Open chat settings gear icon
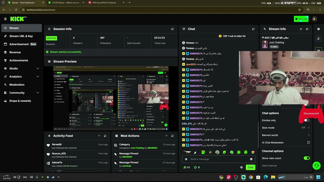Viewport: 324px width, 182px height. click(x=241, y=167)
